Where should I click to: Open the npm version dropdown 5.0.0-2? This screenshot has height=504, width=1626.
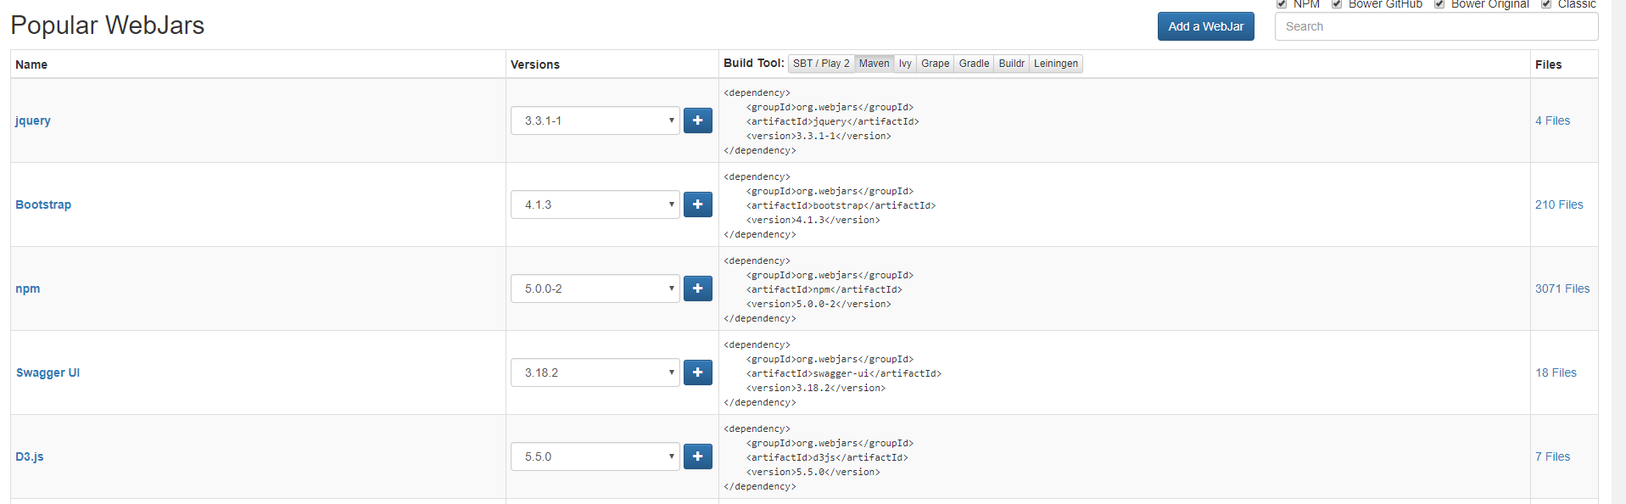pos(595,288)
